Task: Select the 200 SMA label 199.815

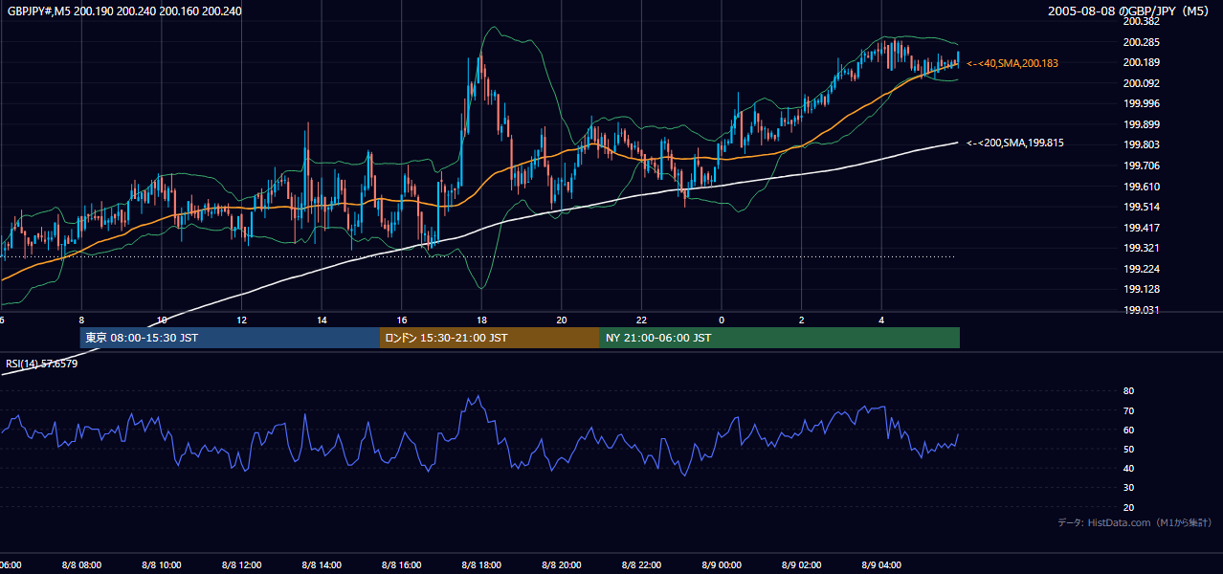Action: point(1015,143)
